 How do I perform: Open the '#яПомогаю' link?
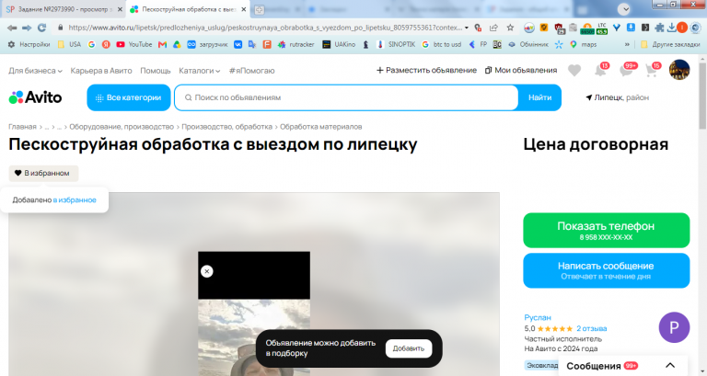[x=251, y=71]
